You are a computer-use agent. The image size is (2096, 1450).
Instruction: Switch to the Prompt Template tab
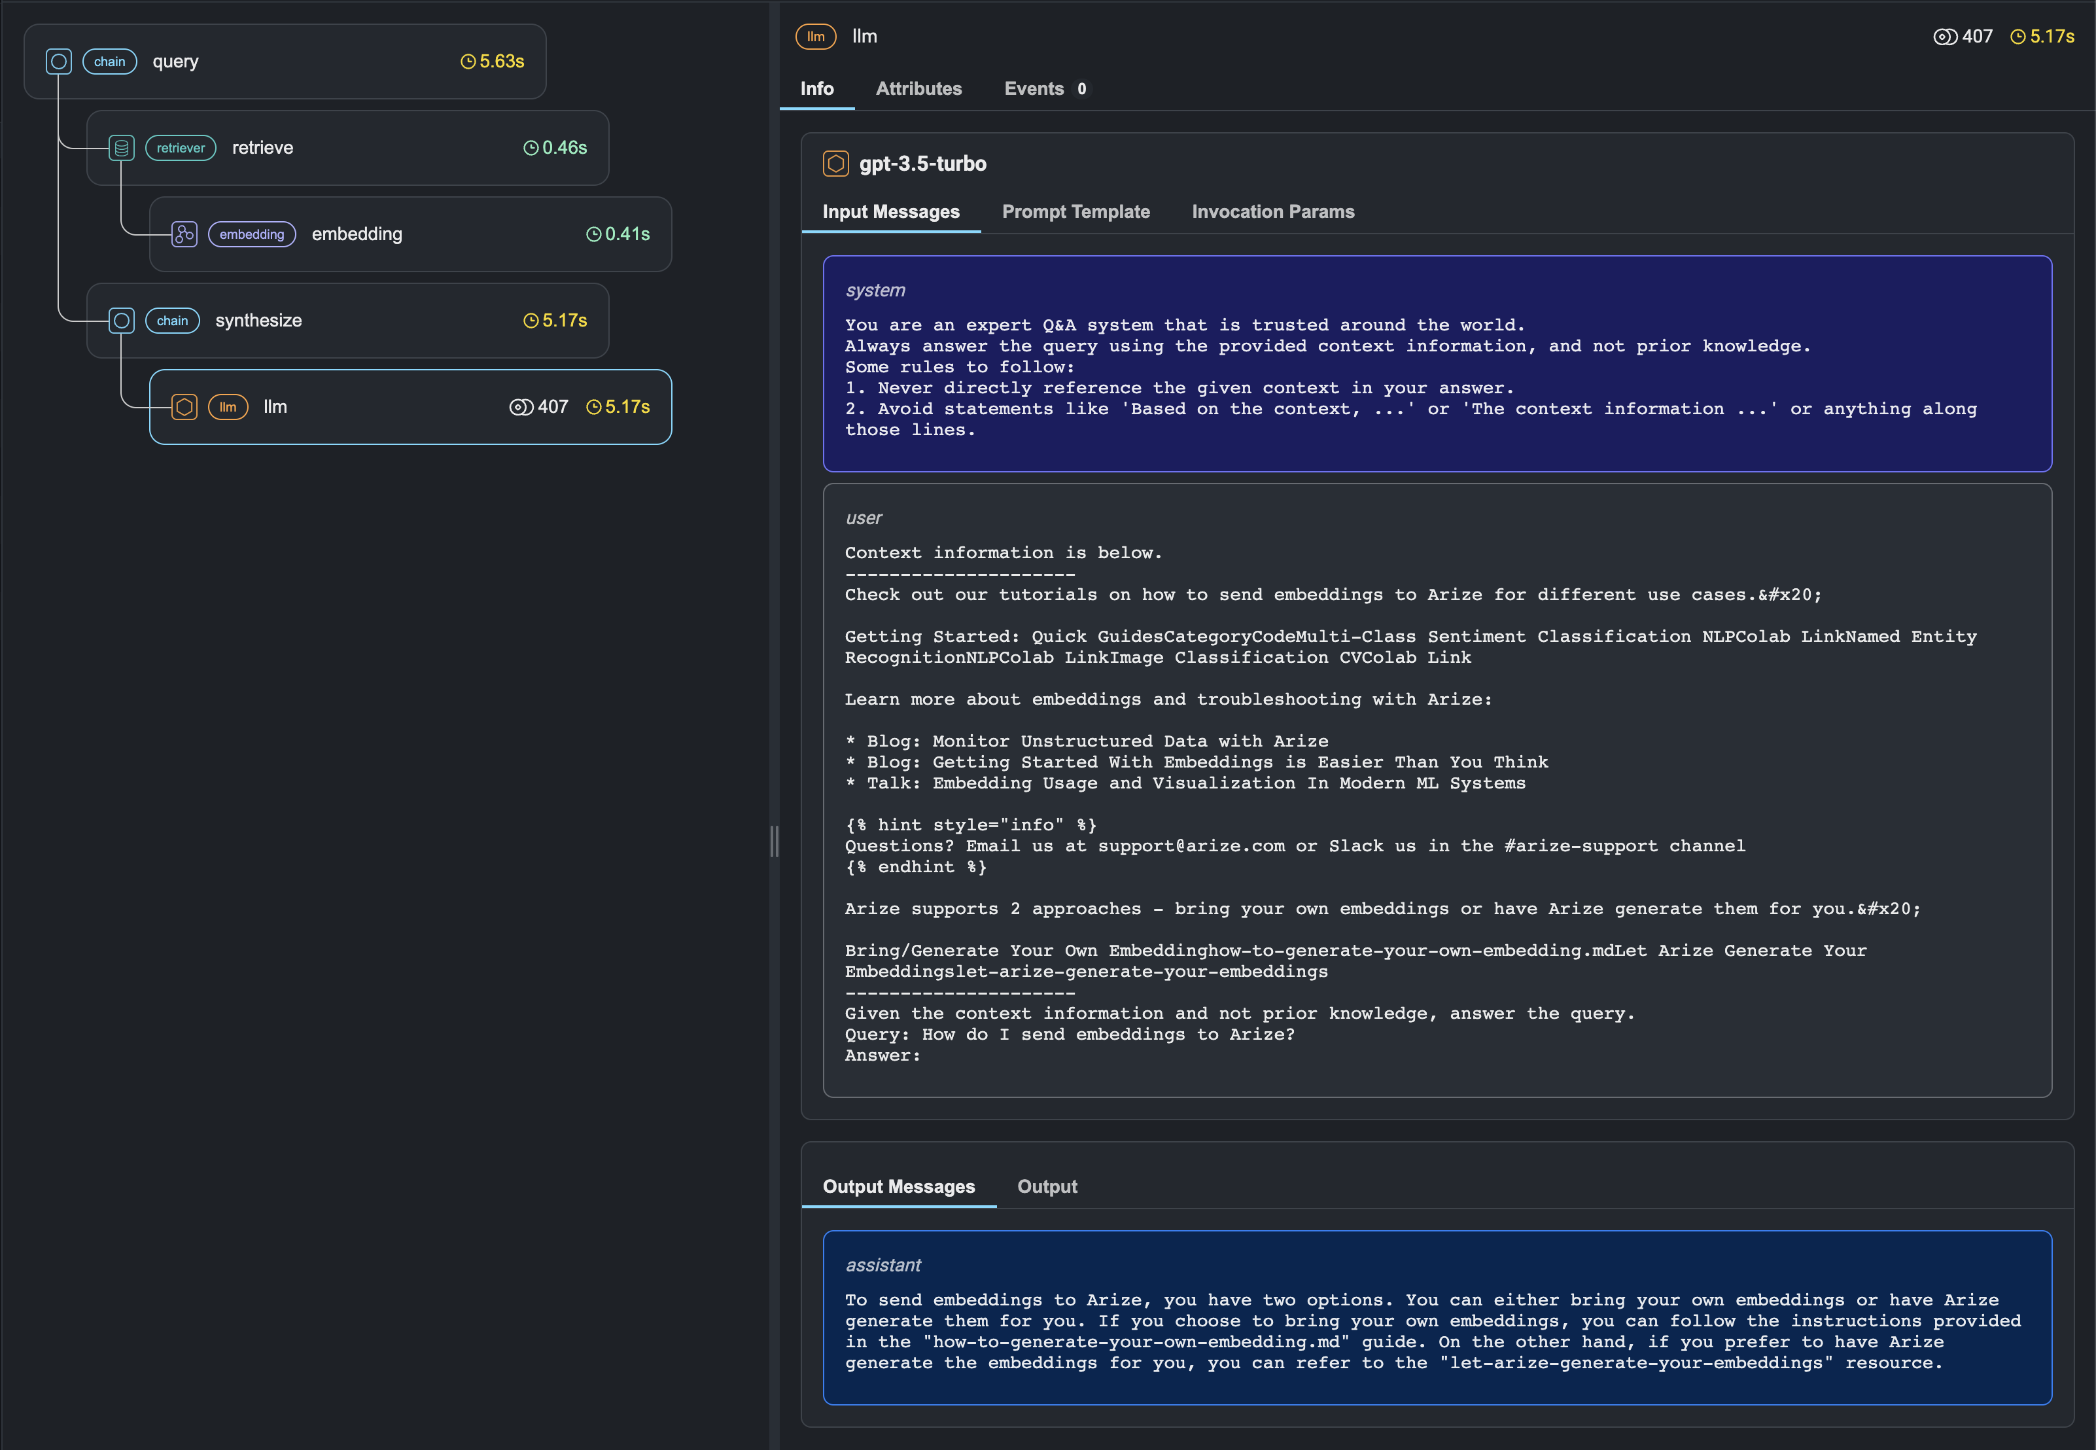pos(1076,212)
